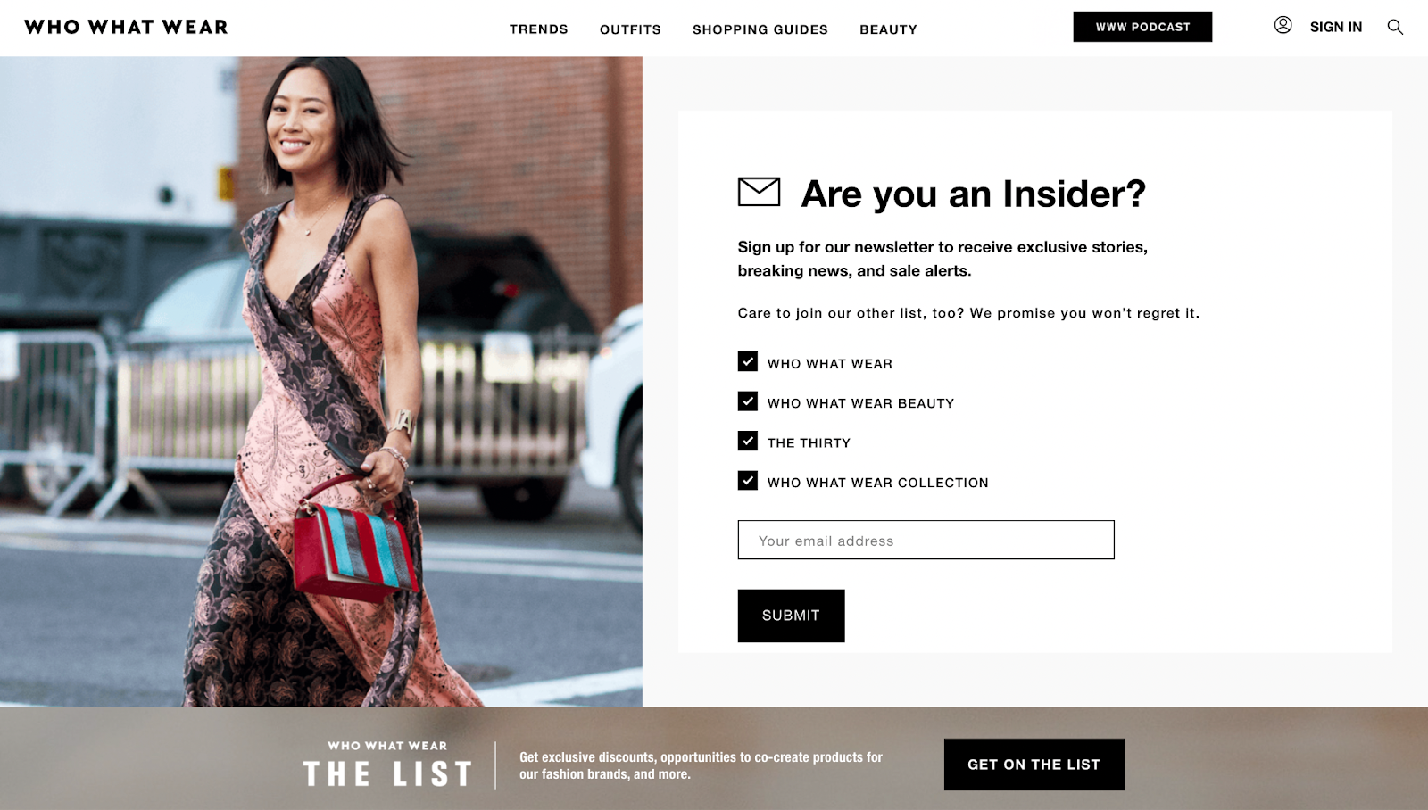This screenshot has width=1428, height=810.
Task: Click the Sign In link
Action: pyautogui.click(x=1335, y=27)
